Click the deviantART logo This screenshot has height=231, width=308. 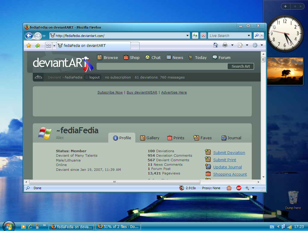click(63, 64)
